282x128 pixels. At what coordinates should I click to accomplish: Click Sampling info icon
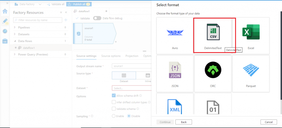pos(92,116)
